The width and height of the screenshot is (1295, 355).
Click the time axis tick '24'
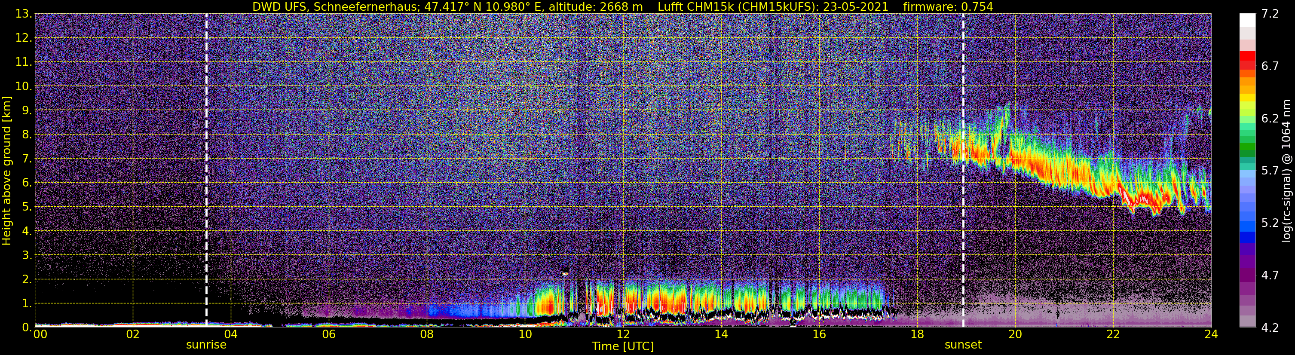1211,335
